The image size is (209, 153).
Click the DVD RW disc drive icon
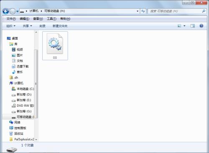click(x=14, y=105)
